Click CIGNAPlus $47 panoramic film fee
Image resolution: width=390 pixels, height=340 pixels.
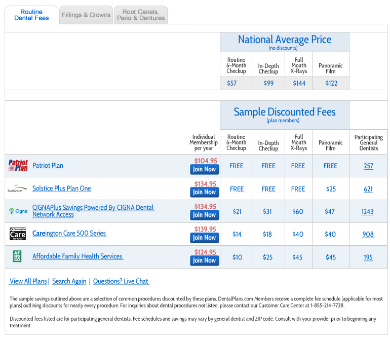330,212
